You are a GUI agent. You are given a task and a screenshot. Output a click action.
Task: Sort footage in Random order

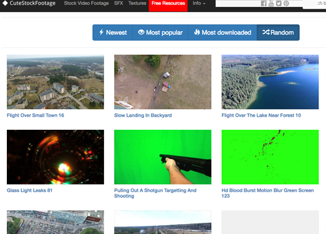(x=278, y=32)
